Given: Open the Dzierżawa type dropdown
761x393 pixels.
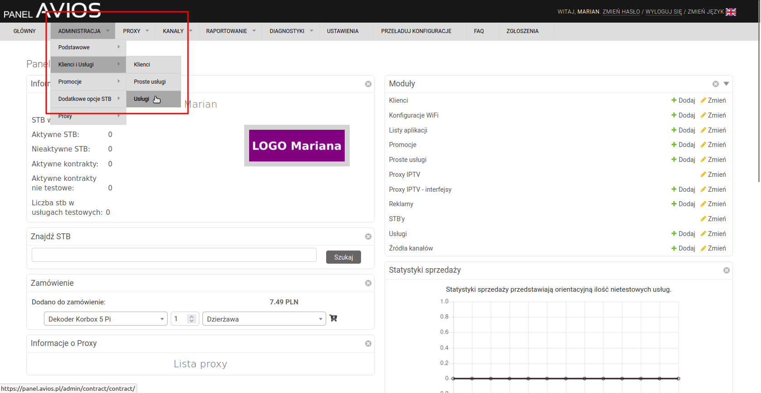Looking at the screenshot, I should click(264, 319).
